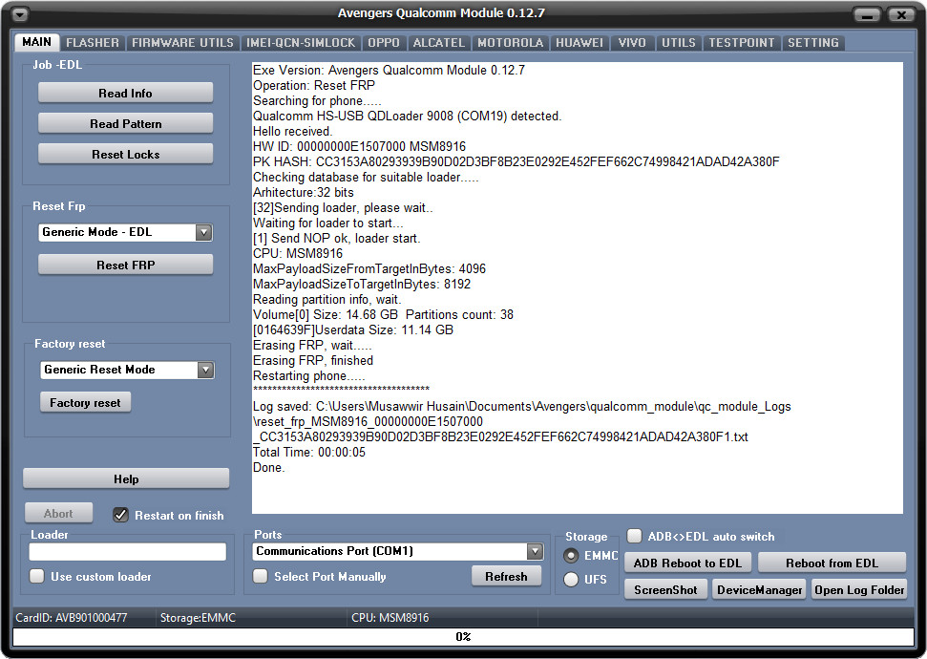927x659 pixels.
Task: Click the PK HASH line in log
Action: point(516,161)
